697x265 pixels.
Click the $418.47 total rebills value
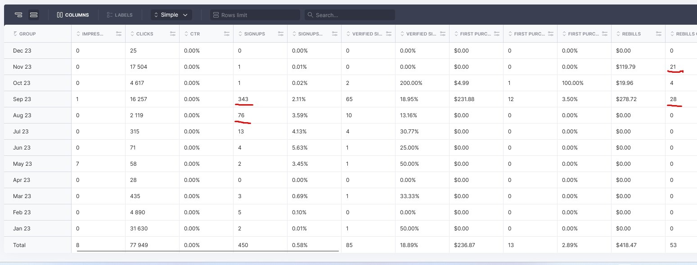626,245
